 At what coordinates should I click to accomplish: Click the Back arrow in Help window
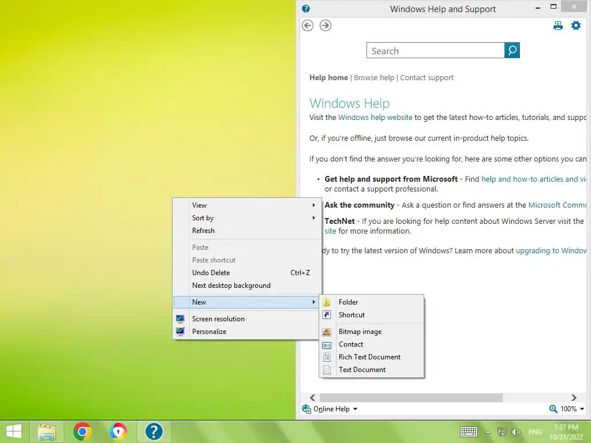(308, 25)
